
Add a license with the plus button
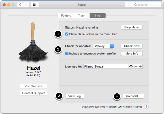click(x=140, y=66)
